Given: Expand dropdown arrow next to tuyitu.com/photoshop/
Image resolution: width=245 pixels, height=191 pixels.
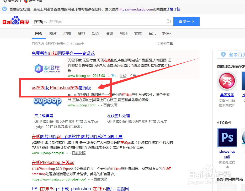Looking at the screenshot, I should pyautogui.click(x=89, y=179).
